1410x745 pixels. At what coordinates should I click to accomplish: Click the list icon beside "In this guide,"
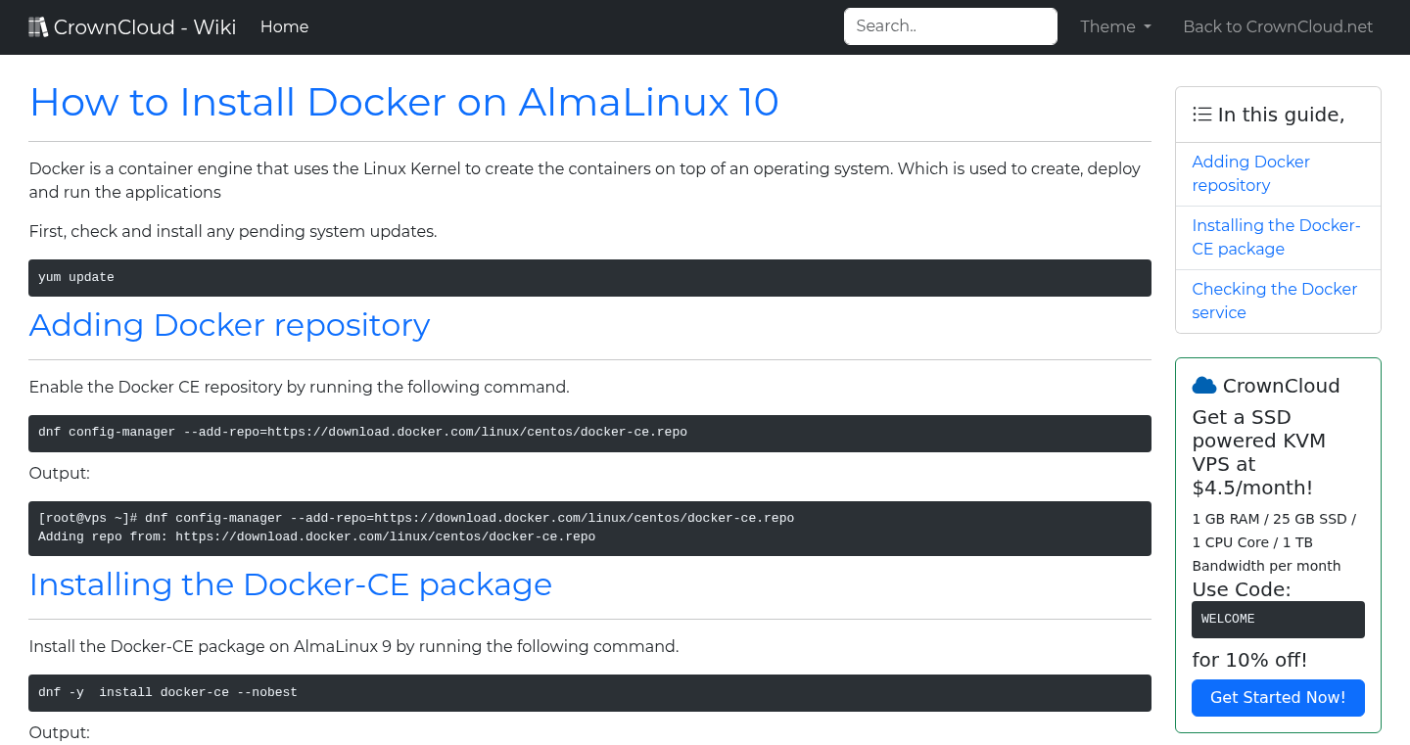(x=1201, y=114)
